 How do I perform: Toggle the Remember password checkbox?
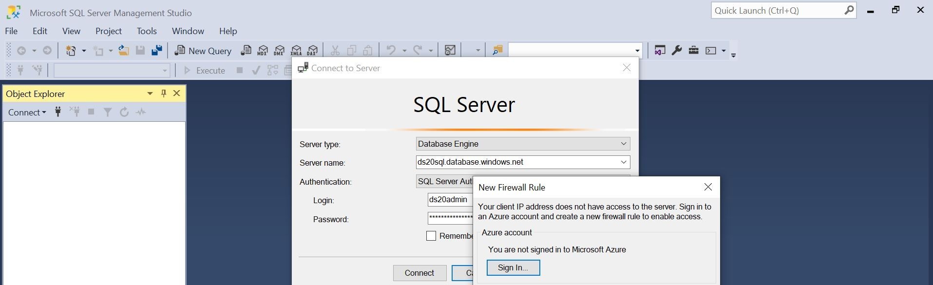tap(431, 236)
